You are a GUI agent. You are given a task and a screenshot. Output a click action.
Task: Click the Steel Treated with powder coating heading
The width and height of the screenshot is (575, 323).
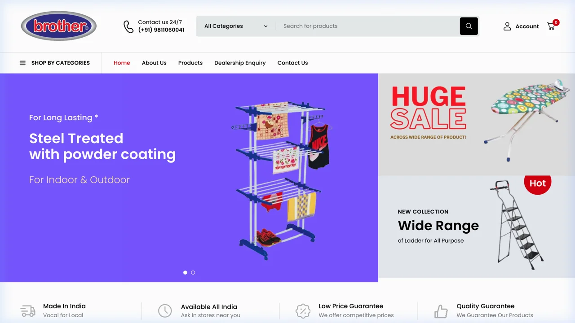pos(102,146)
